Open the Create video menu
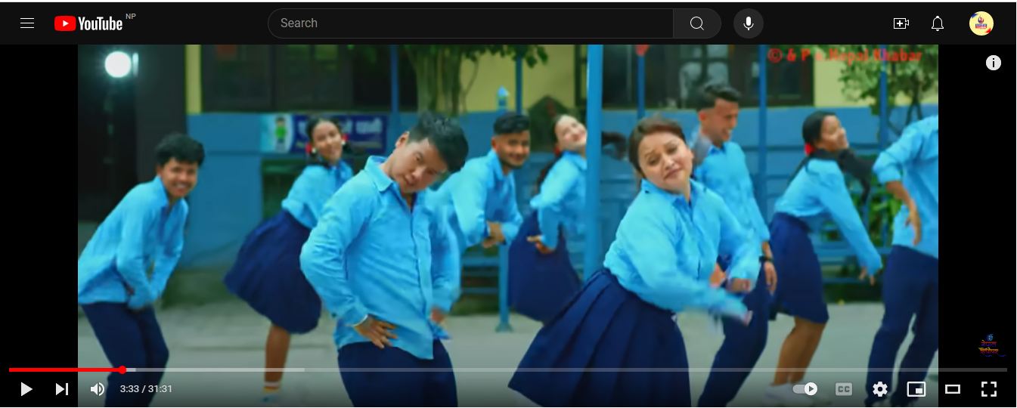This screenshot has height=408, width=1017. click(901, 23)
